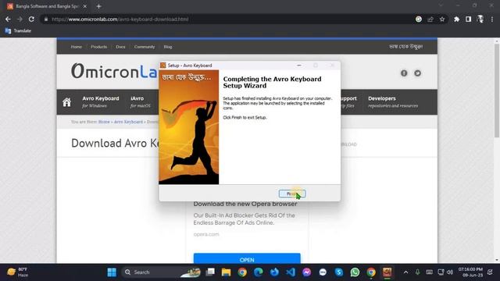Bookmark this page with star icon

click(442, 19)
